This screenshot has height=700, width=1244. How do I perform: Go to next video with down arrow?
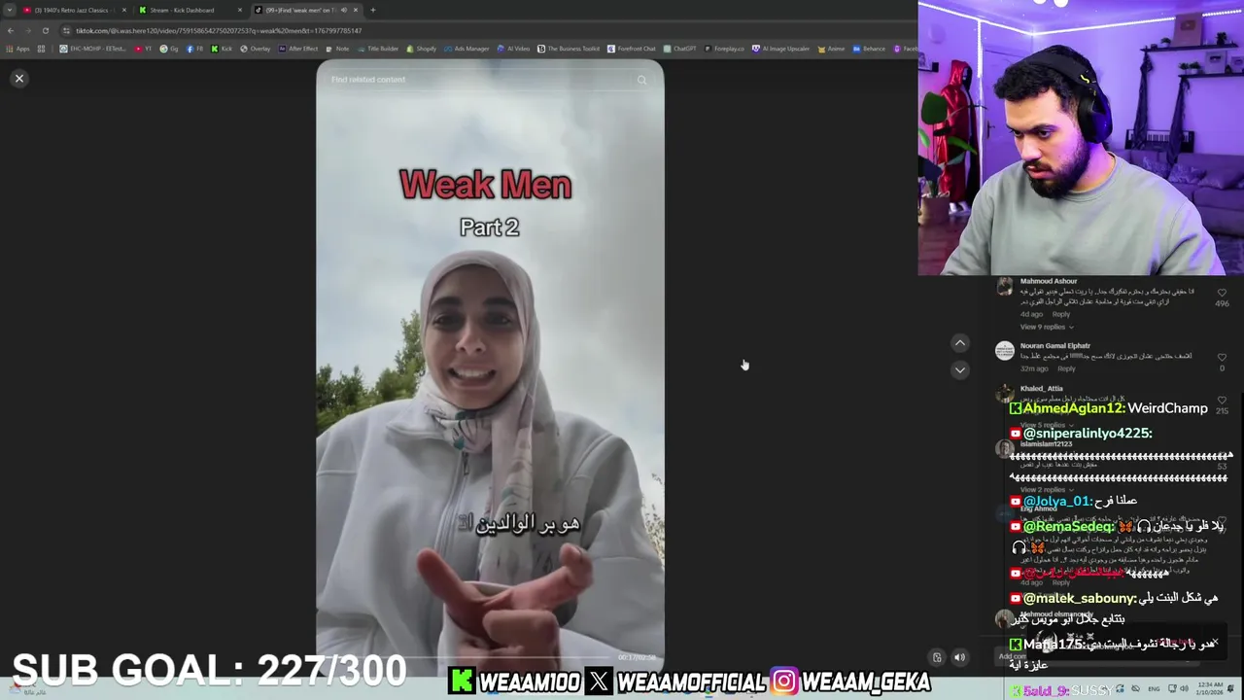pos(959,369)
